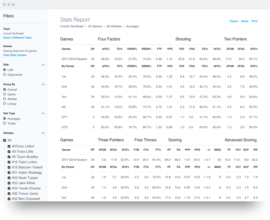Switch stat type to Totals

click(x=5, y=123)
